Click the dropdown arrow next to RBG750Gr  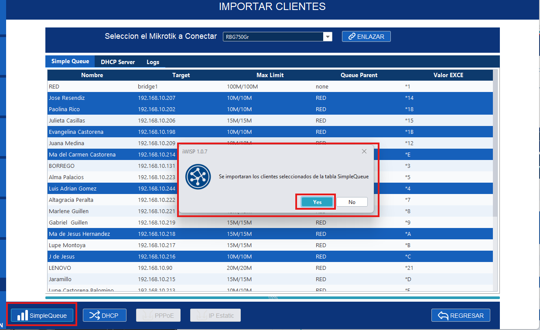pyautogui.click(x=328, y=37)
